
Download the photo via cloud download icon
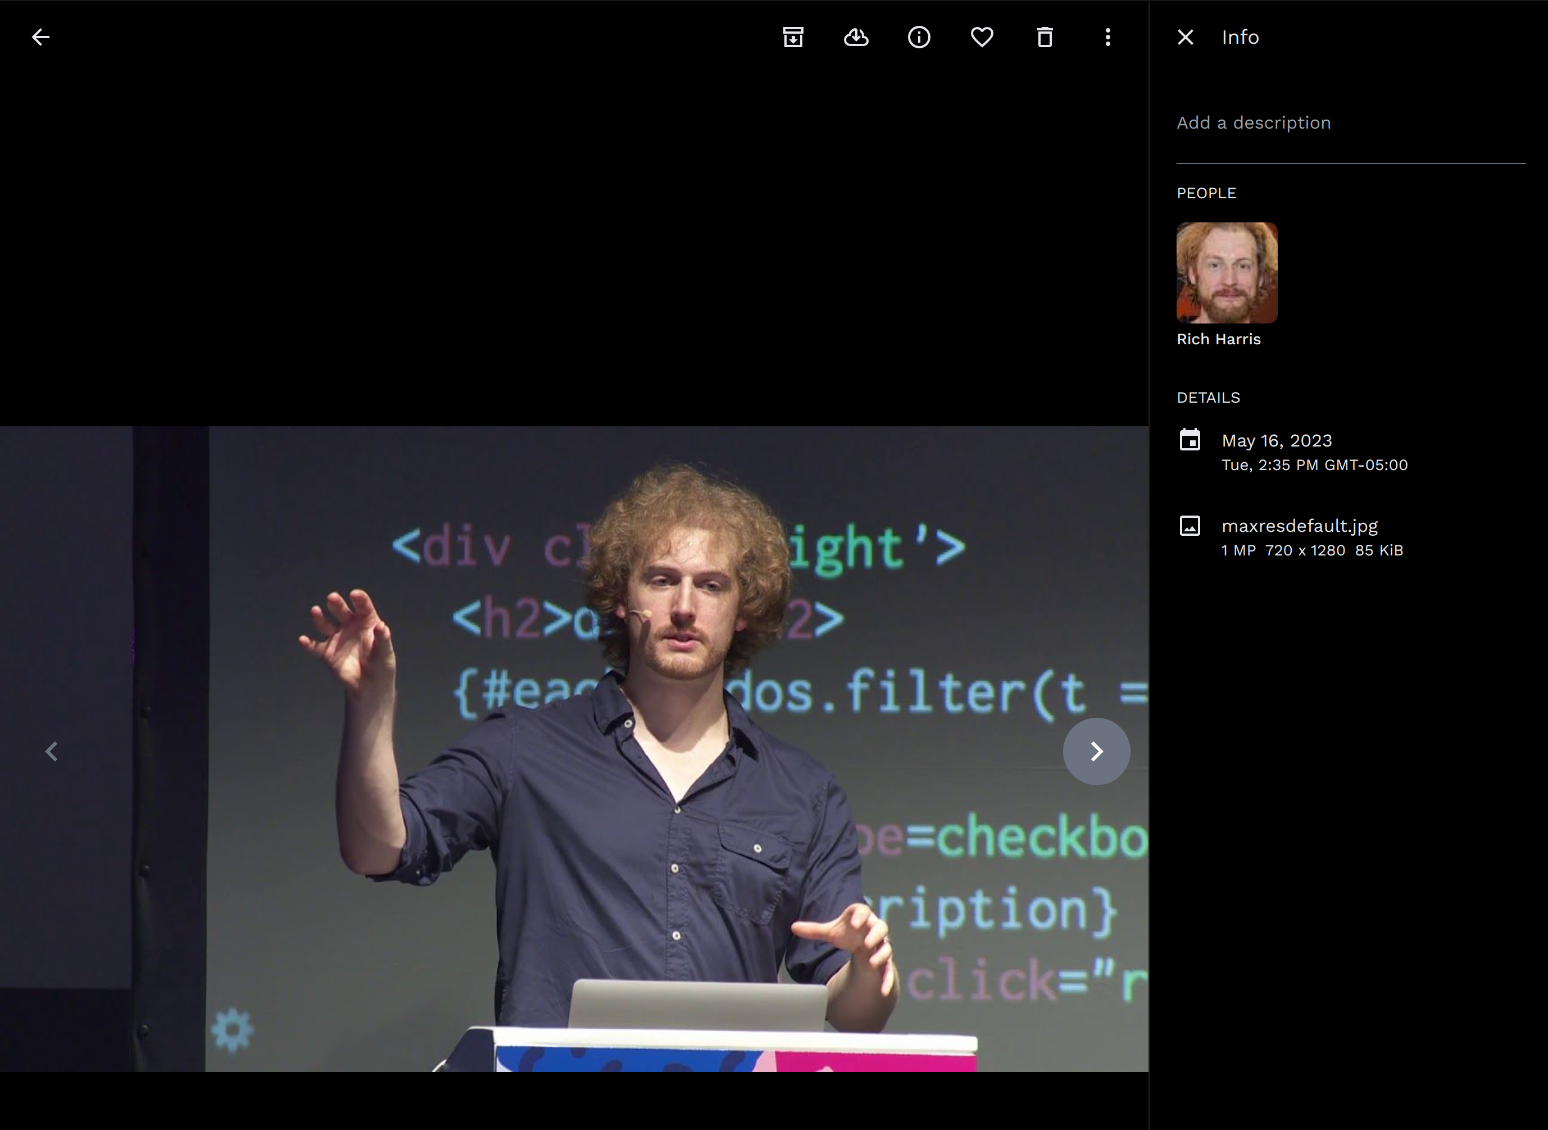[x=856, y=37]
